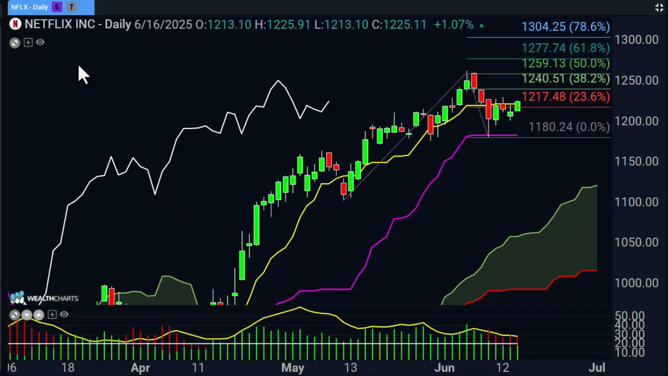Toggle visibility of price pane indicators
The image size is (668, 376).
point(40,42)
